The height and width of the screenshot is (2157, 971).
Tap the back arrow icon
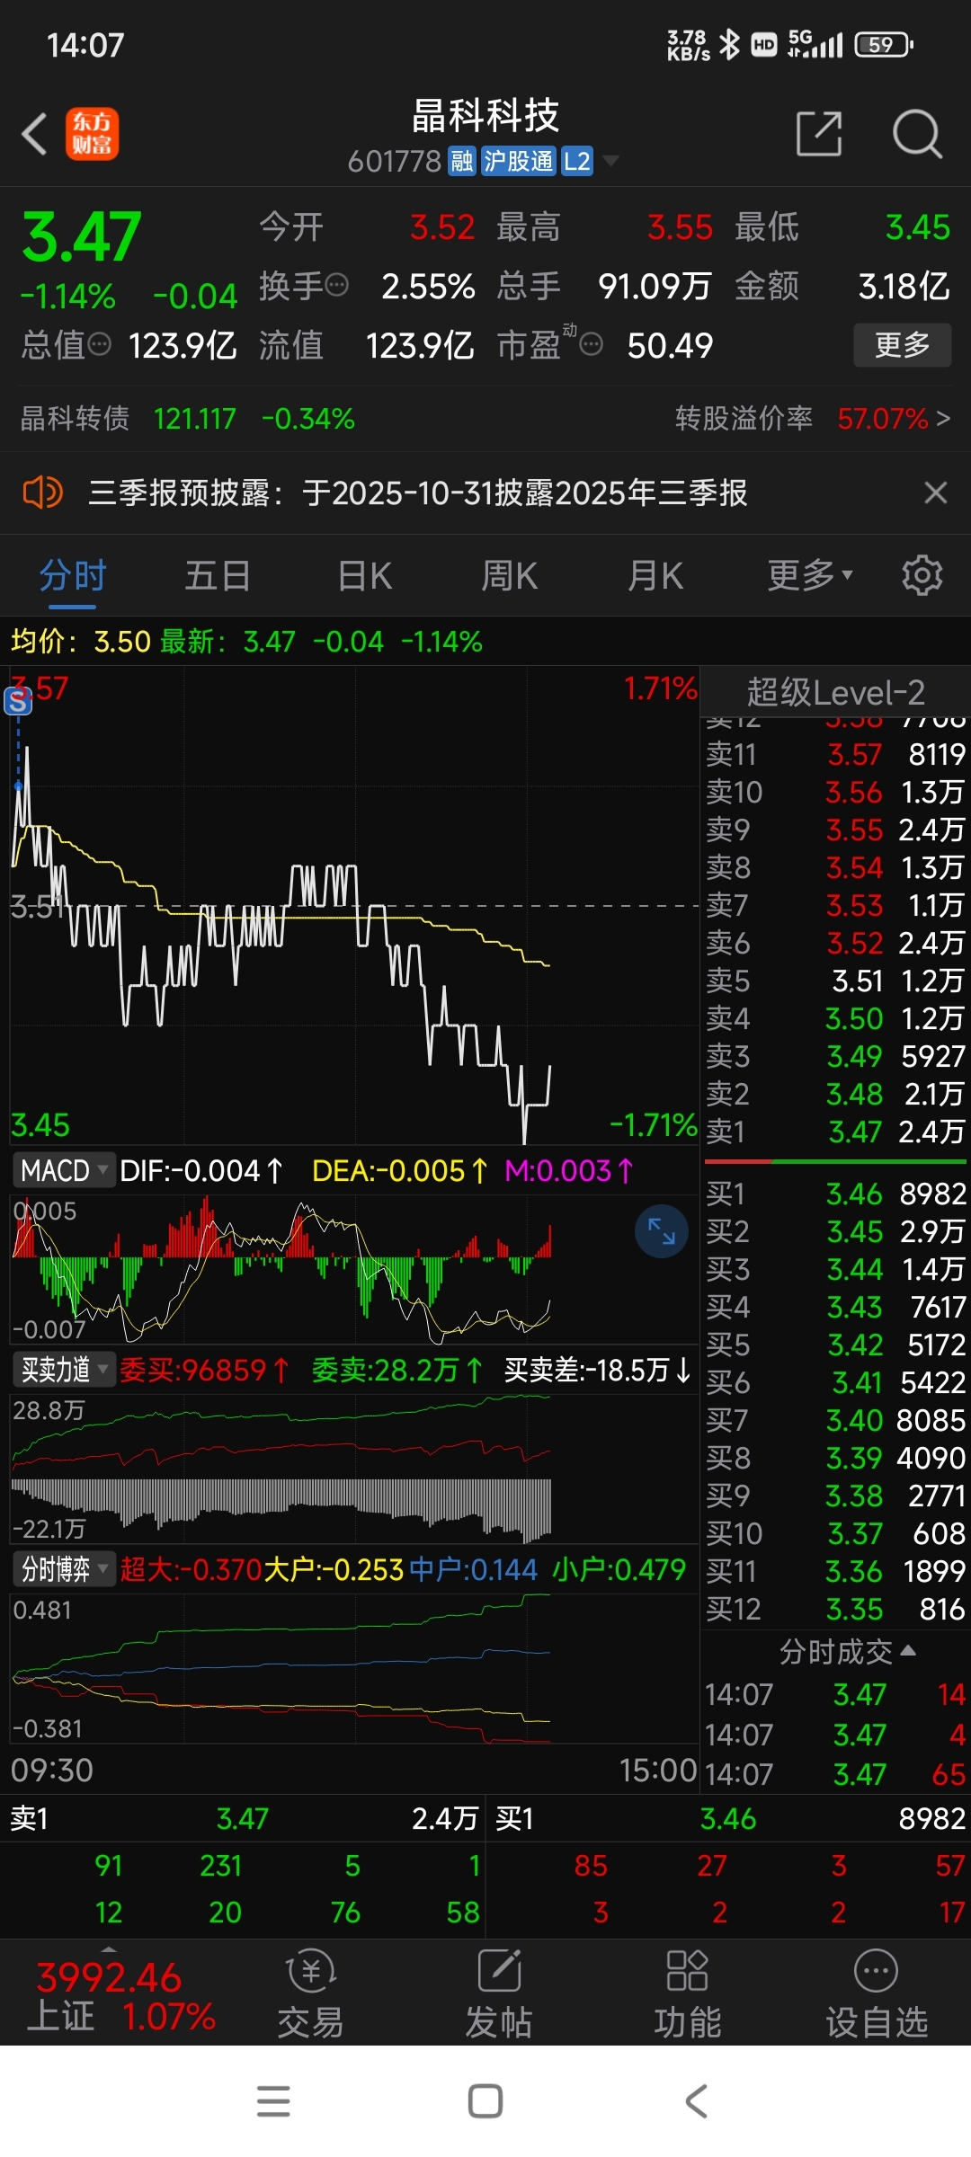[34, 135]
